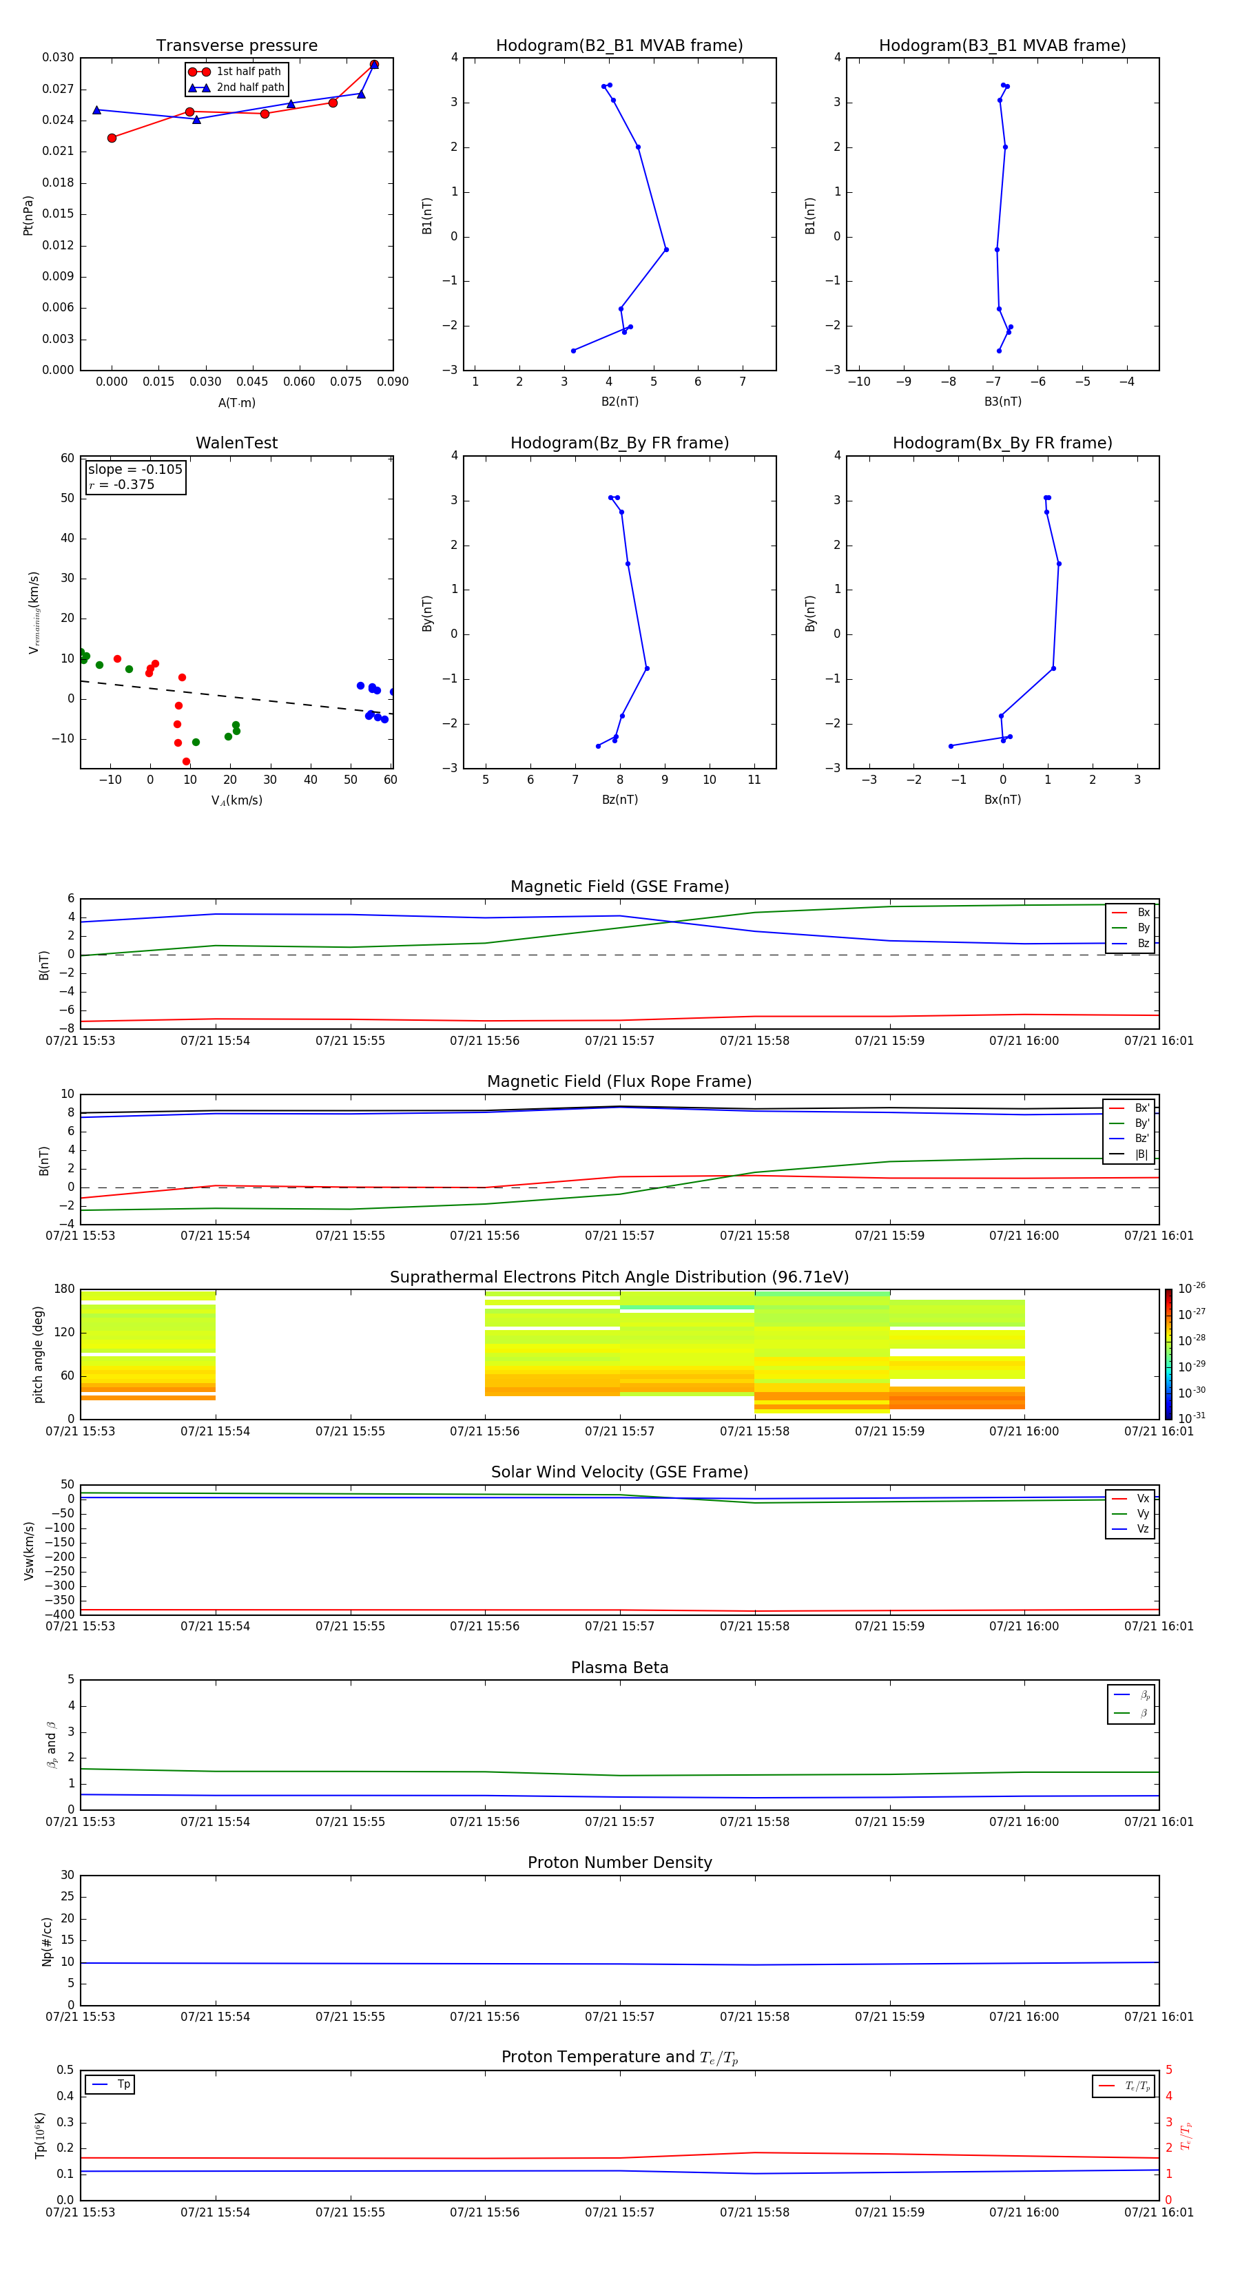The height and width of the screenshot is (2273, 1240).
Task: Click the Bx legend entry in GSE plot
Action: pyautogui.click(x=1130, y=913)
